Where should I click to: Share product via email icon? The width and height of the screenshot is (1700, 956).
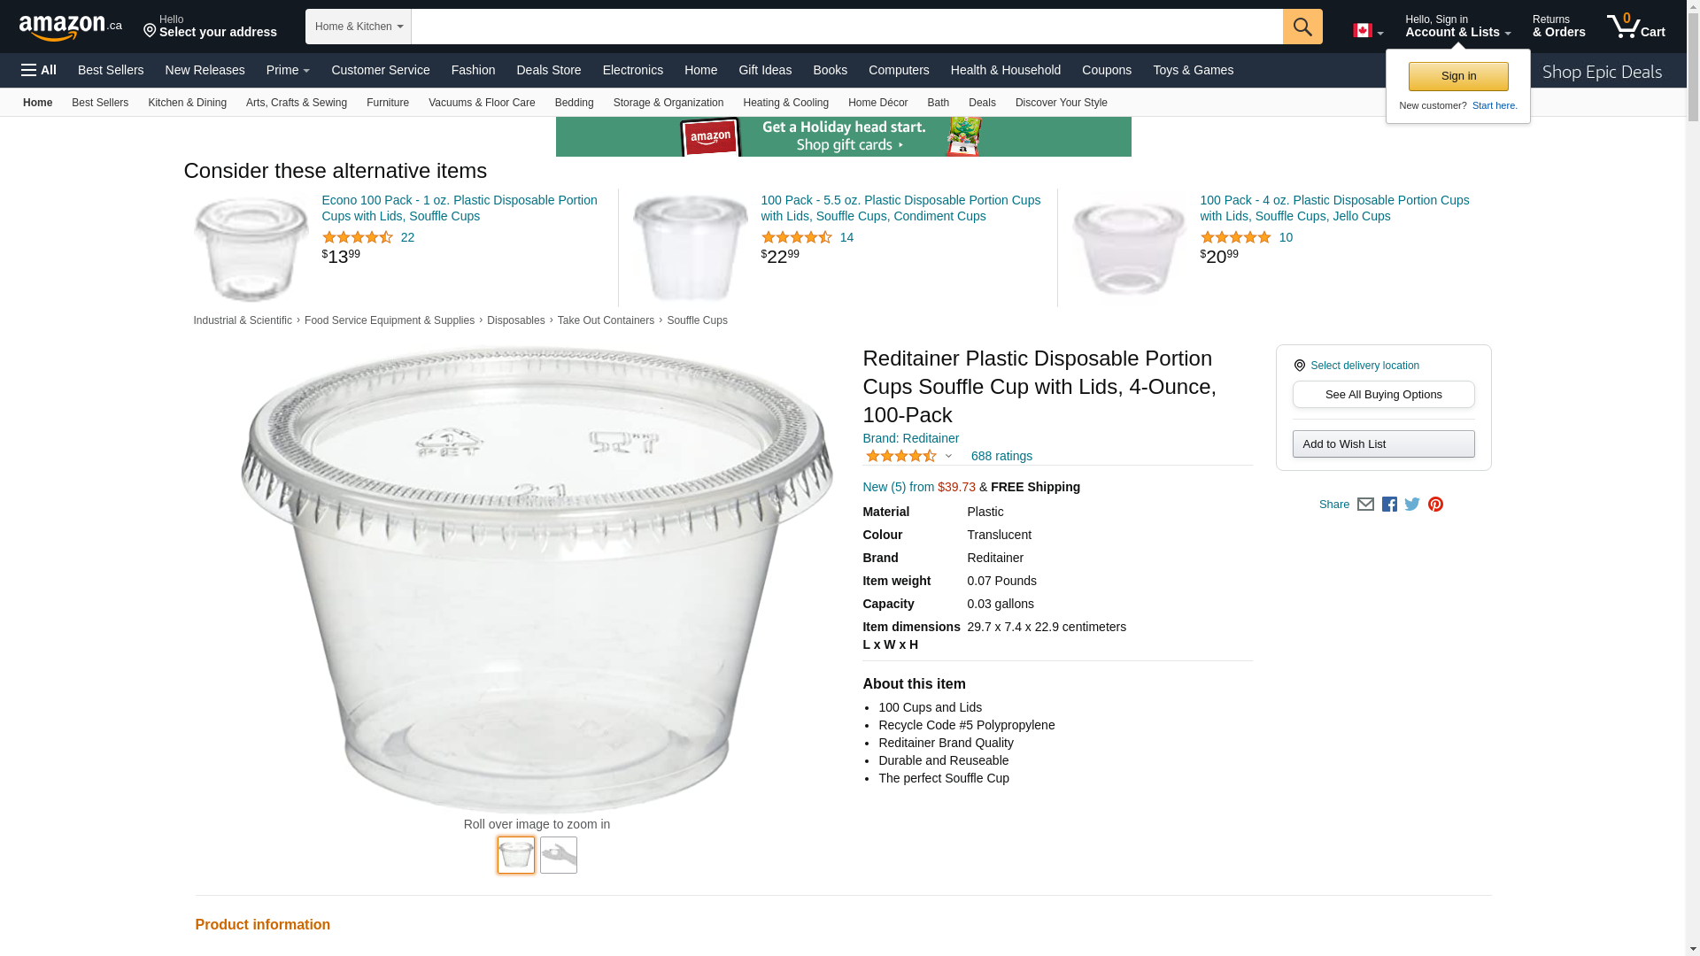click(1365, 505)
